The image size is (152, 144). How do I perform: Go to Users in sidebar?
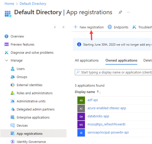(20, 69)
